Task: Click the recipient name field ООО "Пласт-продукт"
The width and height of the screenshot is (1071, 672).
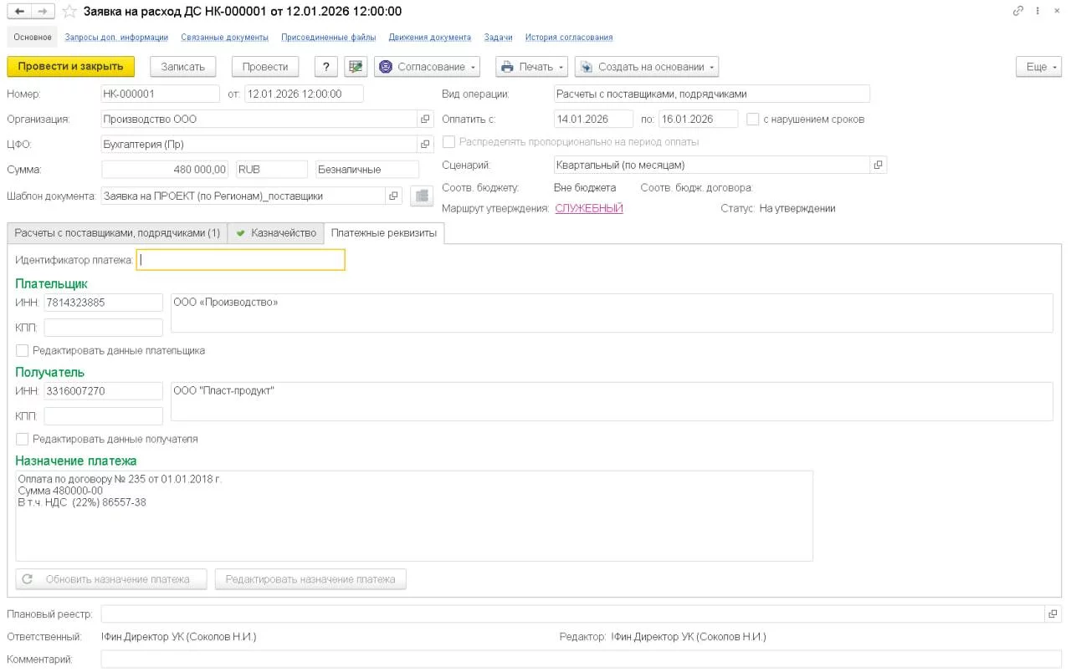Action: 612,401
